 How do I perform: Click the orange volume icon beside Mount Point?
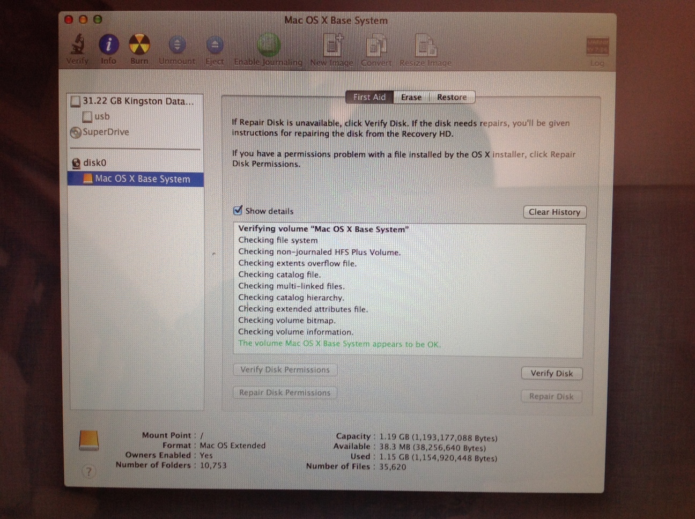click(x=88, y=441)
